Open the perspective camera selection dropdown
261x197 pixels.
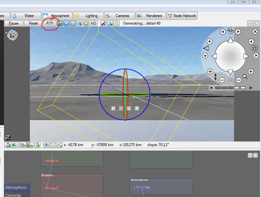[26, 145]
